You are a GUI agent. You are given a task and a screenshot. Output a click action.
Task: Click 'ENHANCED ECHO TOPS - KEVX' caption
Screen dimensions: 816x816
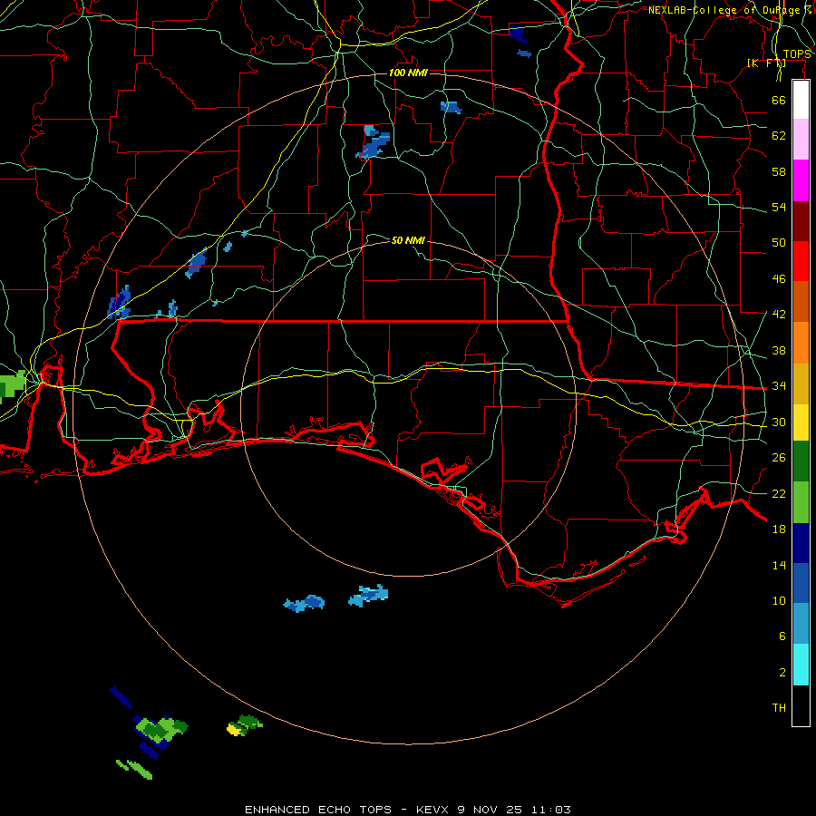[x=346, y=810]
